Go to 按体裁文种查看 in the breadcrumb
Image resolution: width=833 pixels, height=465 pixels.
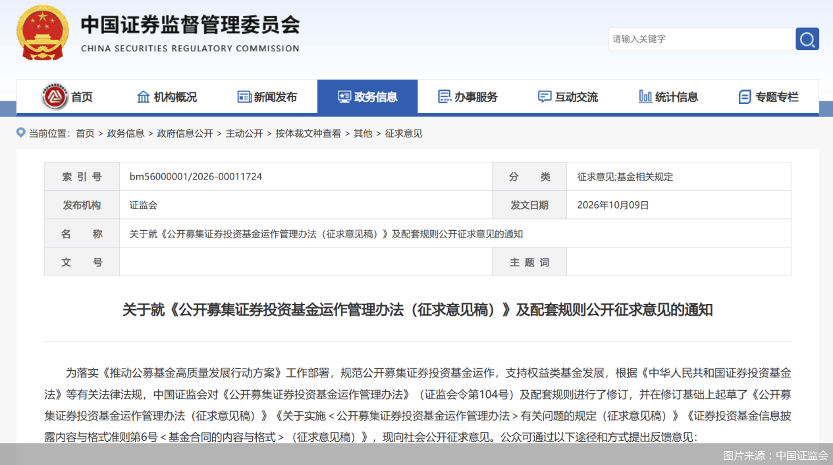[x=308, y=134]
